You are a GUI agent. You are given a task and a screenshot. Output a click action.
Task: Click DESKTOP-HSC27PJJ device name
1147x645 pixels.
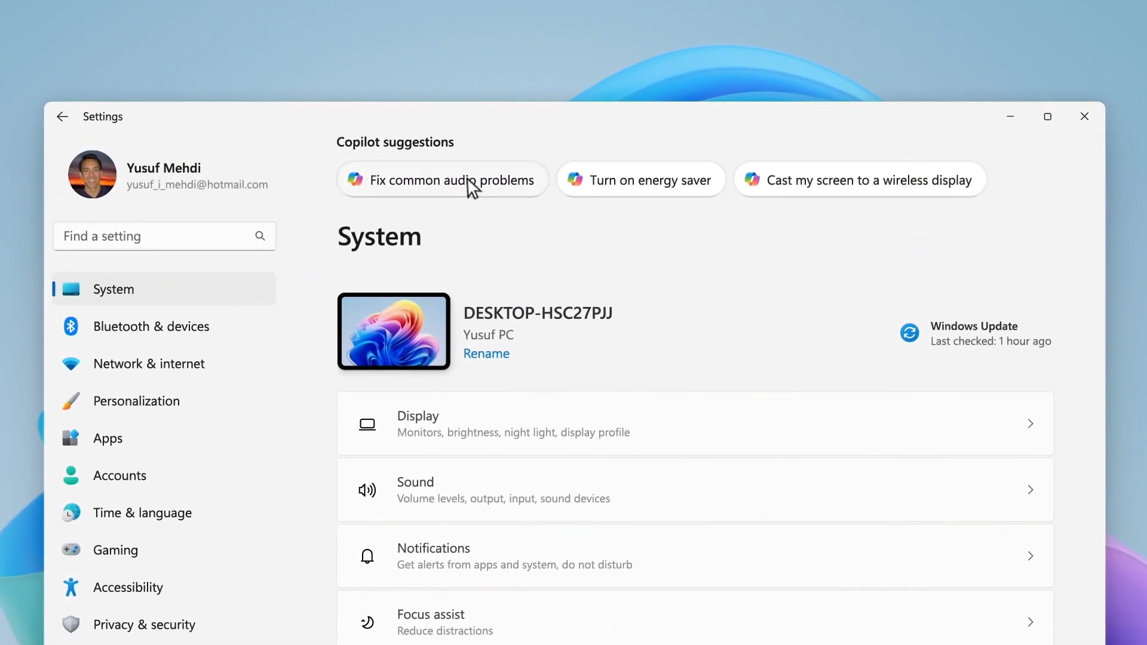point(538,313)
